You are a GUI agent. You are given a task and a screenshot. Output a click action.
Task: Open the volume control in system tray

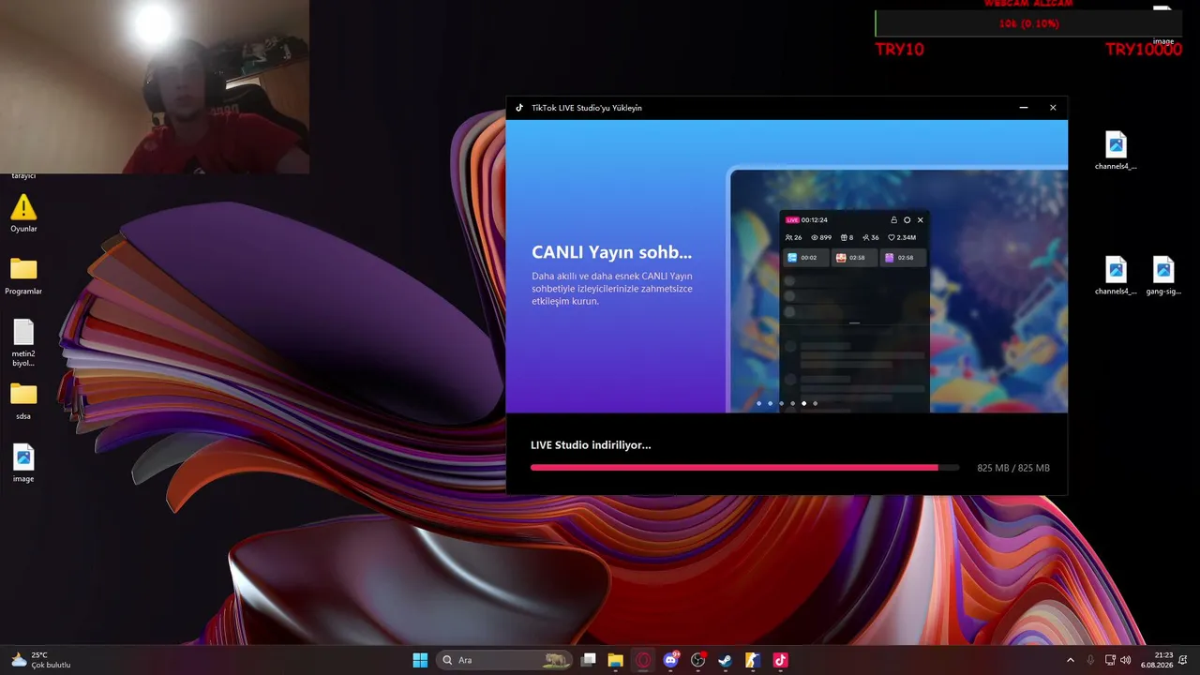[x=1126, y=660]
